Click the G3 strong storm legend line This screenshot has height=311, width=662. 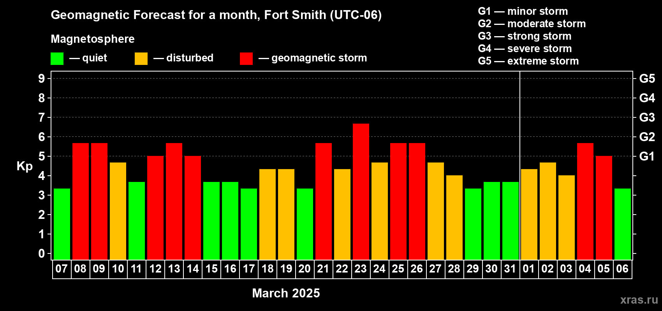(525, 36)
